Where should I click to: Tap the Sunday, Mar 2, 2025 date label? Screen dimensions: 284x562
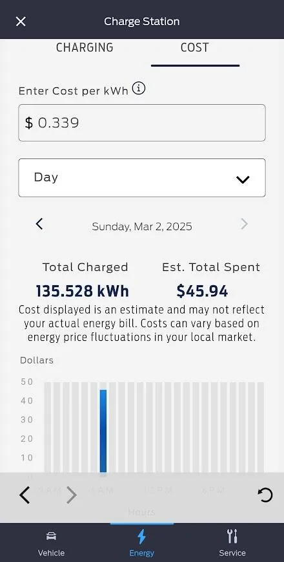pyautogui.click(x=142, y=226)
